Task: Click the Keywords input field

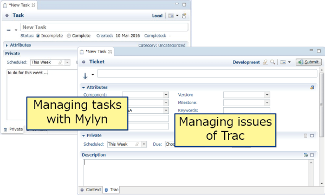Action: [x=246, y=110]
